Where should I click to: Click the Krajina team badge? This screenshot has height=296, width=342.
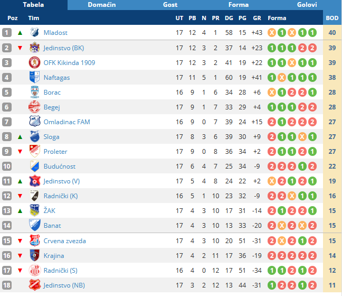[x=35, y=255]
